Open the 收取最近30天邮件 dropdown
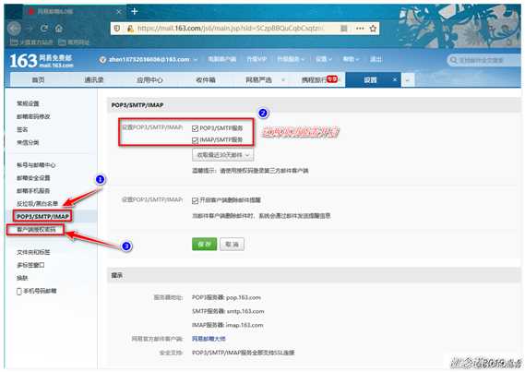 (x=223, y=155)
